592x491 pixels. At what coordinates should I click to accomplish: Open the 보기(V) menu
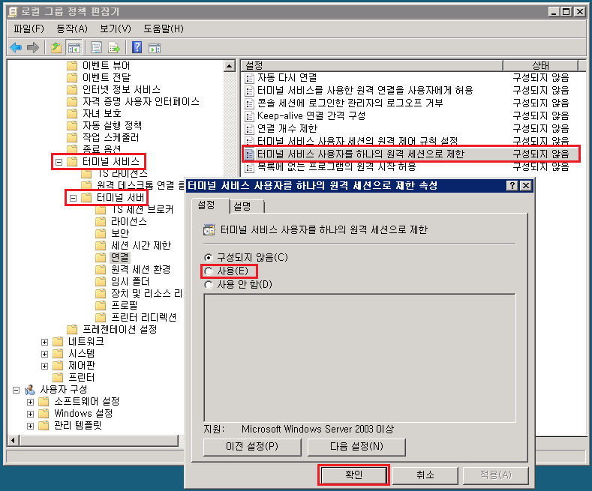(x=115, y=28)
